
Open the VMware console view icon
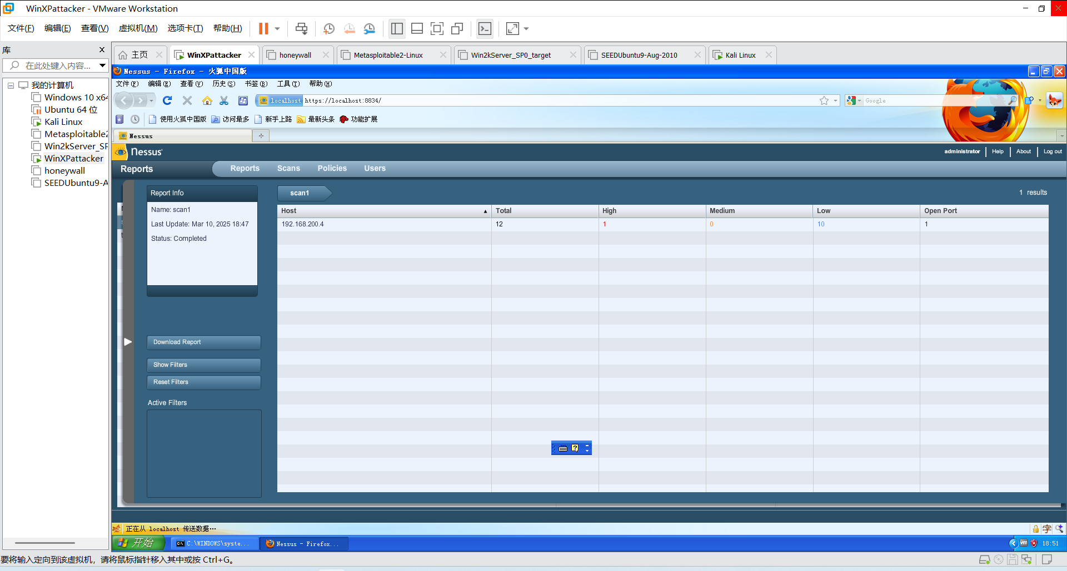[485, 28]
